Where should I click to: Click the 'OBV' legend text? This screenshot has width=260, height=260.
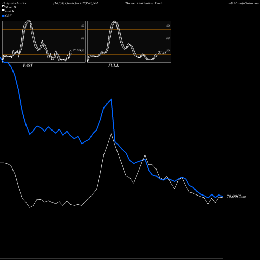tap(8, 16)
